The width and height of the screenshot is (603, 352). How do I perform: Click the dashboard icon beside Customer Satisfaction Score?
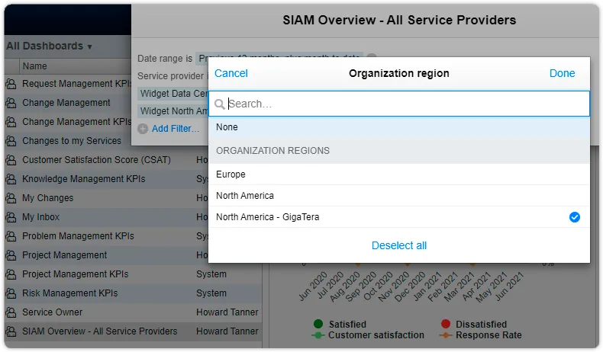11,160
